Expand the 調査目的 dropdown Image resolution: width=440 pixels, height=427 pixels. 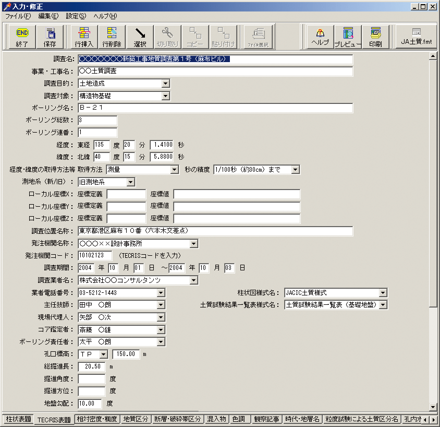166,84
